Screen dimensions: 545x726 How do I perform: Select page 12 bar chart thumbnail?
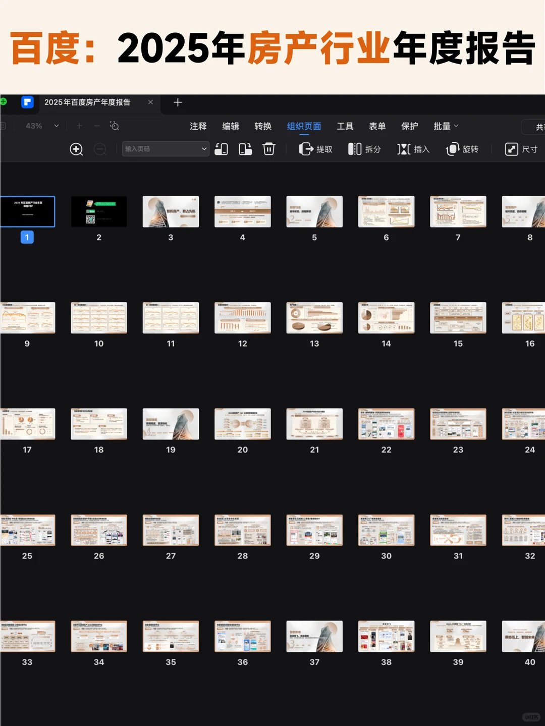pos(243,318)
